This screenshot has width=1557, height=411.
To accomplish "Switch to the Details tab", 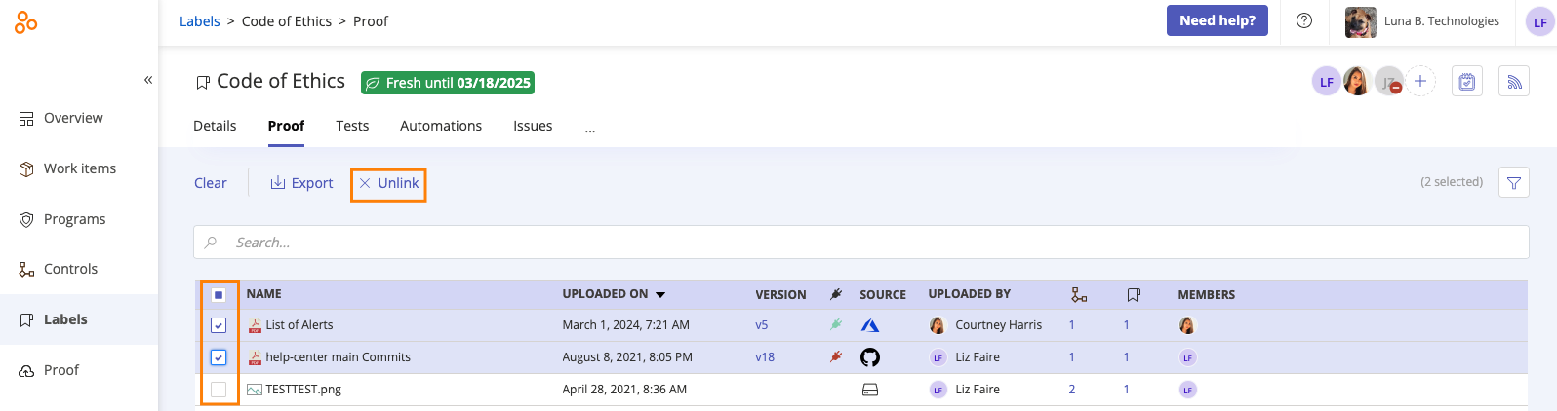I will coord(215,126).
